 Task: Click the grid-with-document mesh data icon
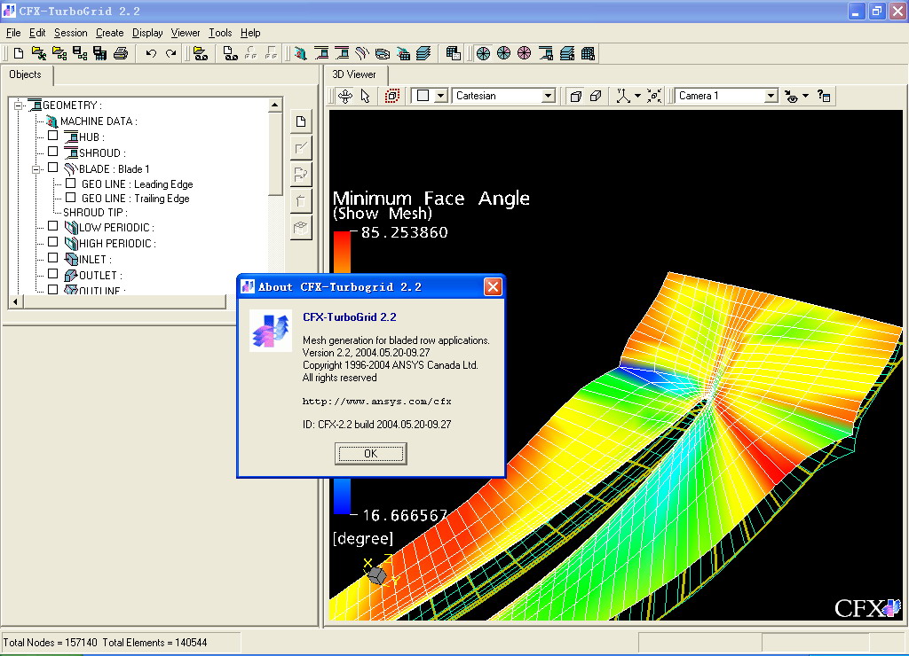tap(454, 54)
